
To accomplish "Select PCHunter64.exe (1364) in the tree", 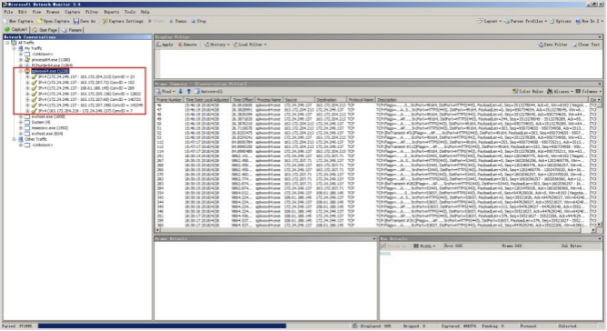I will [52, 65].
